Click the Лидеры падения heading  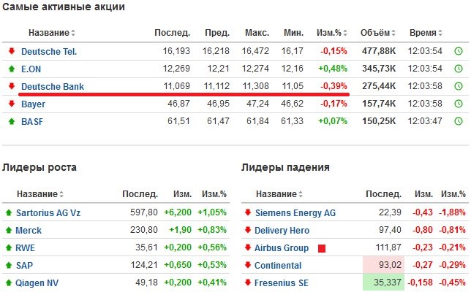pyautogui.click(x=285, y=167)
